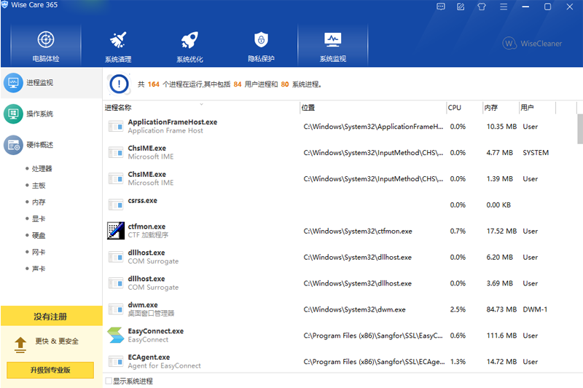Select Memory item (内存) in sidebar

[x=39, y=202]
